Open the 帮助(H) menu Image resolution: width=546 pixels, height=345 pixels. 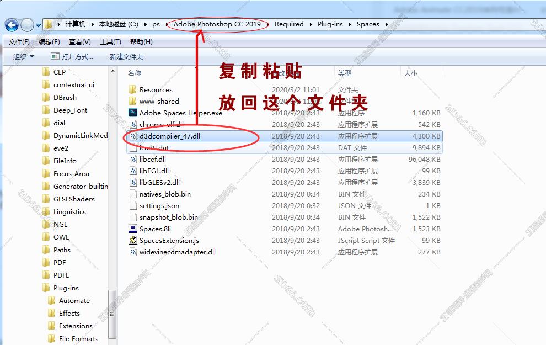click(141, 42)
